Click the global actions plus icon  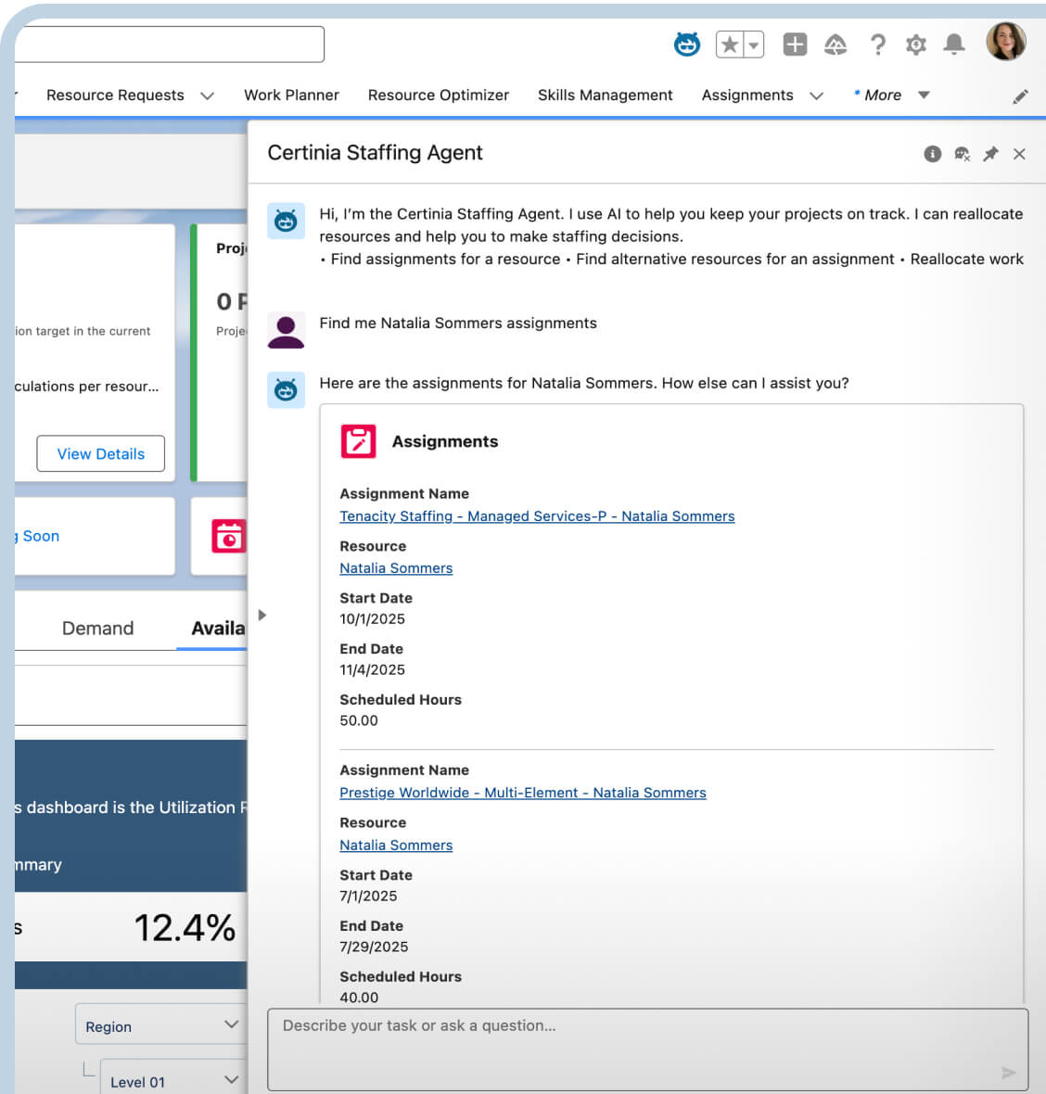point(795,45)
